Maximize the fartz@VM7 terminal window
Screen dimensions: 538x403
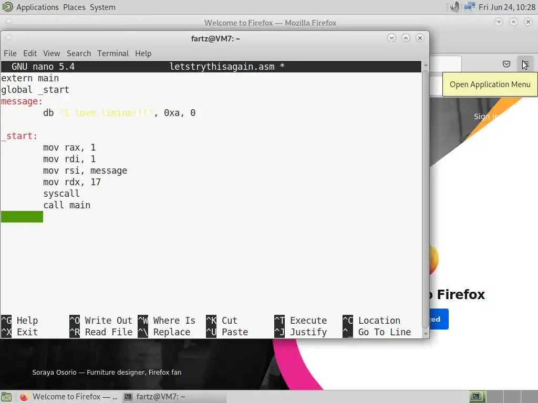pyautogui.click(x=406, y=38)
